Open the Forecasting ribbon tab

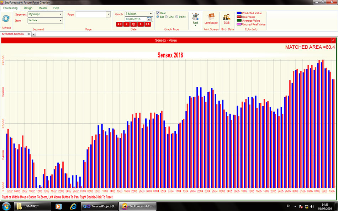pos(10,8)
